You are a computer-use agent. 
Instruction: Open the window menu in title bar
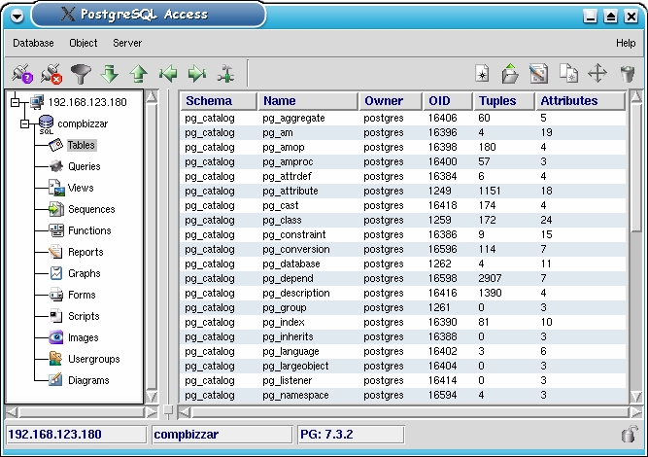(x=17, y=16)
